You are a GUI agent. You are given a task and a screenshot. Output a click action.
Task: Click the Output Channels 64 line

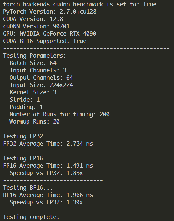(x=41, y=78)
